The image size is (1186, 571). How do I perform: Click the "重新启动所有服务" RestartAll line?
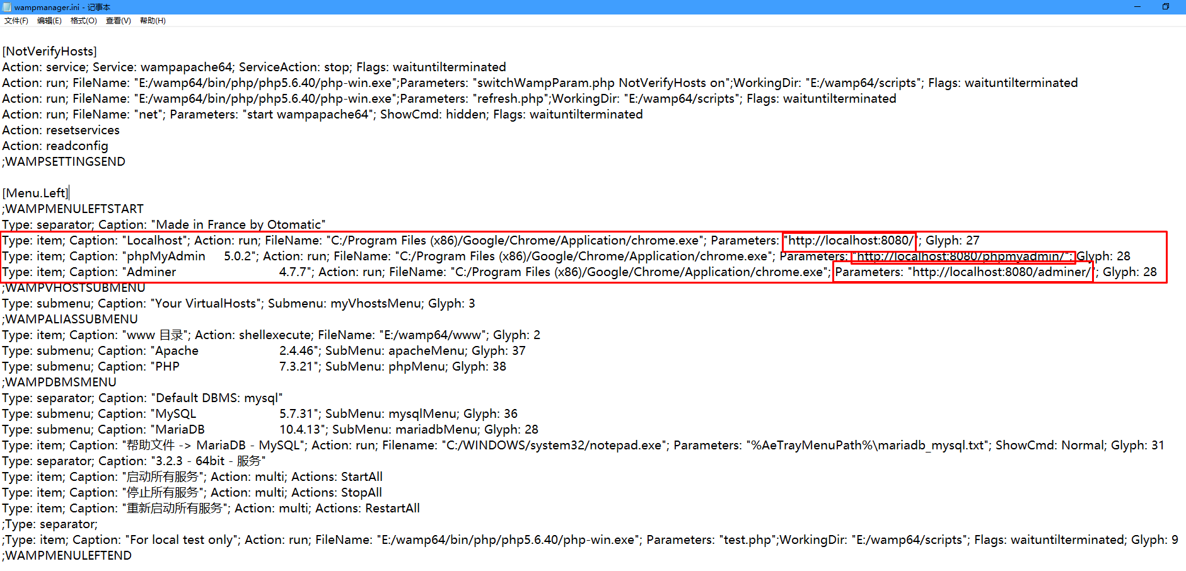pos(211,509)
